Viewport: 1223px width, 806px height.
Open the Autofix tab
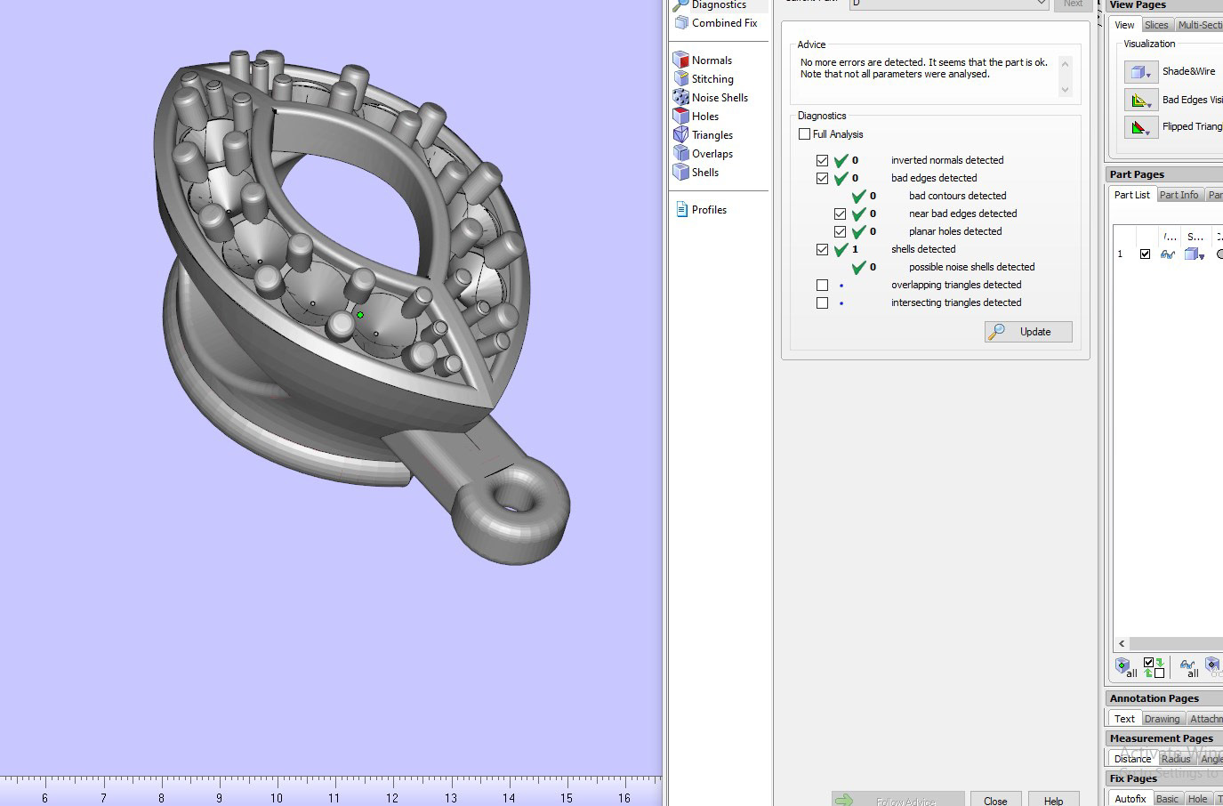1130,799
